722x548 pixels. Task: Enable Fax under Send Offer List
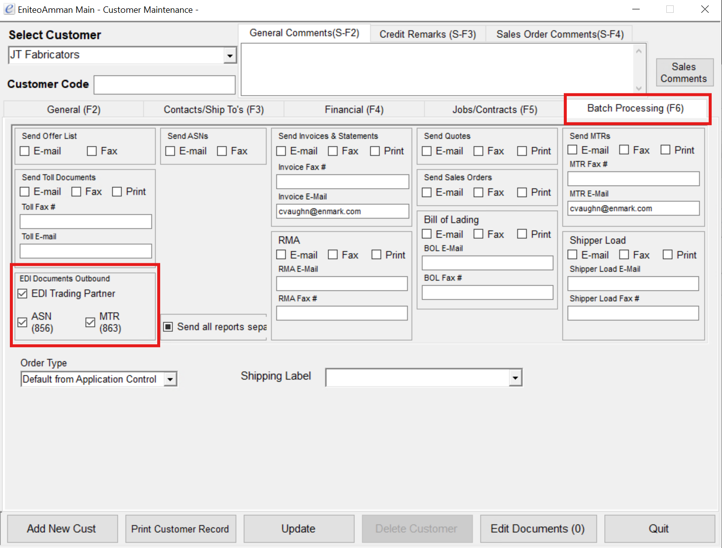(x=92, y=151)
